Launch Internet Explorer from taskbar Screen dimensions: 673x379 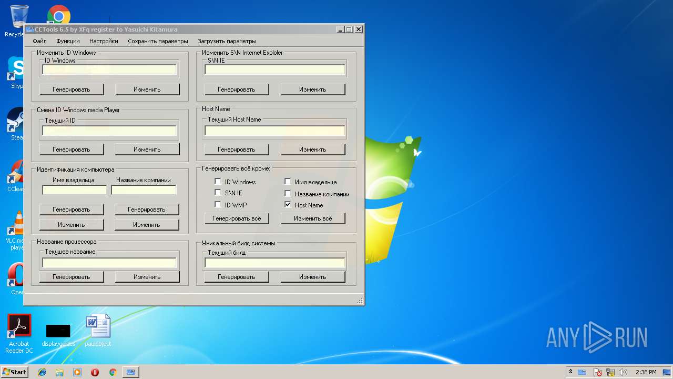pos(42,372)
